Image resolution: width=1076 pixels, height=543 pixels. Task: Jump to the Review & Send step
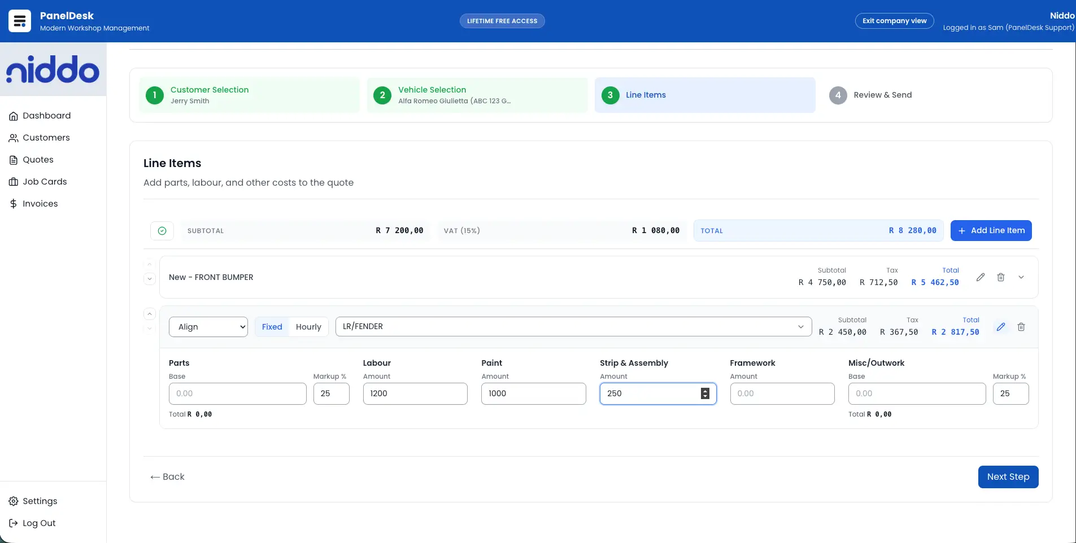coord(882,95)
